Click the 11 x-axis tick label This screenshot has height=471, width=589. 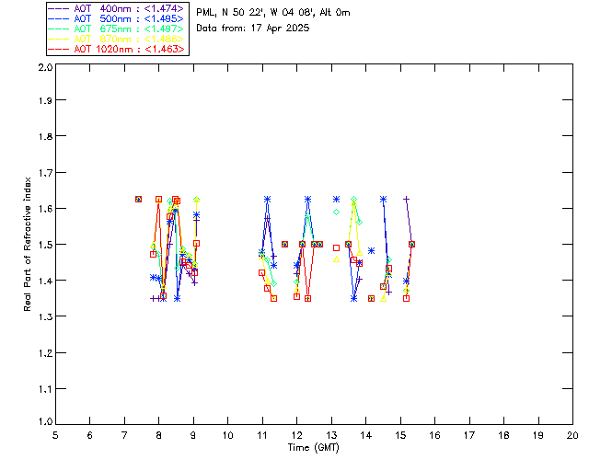coord(262,435)
